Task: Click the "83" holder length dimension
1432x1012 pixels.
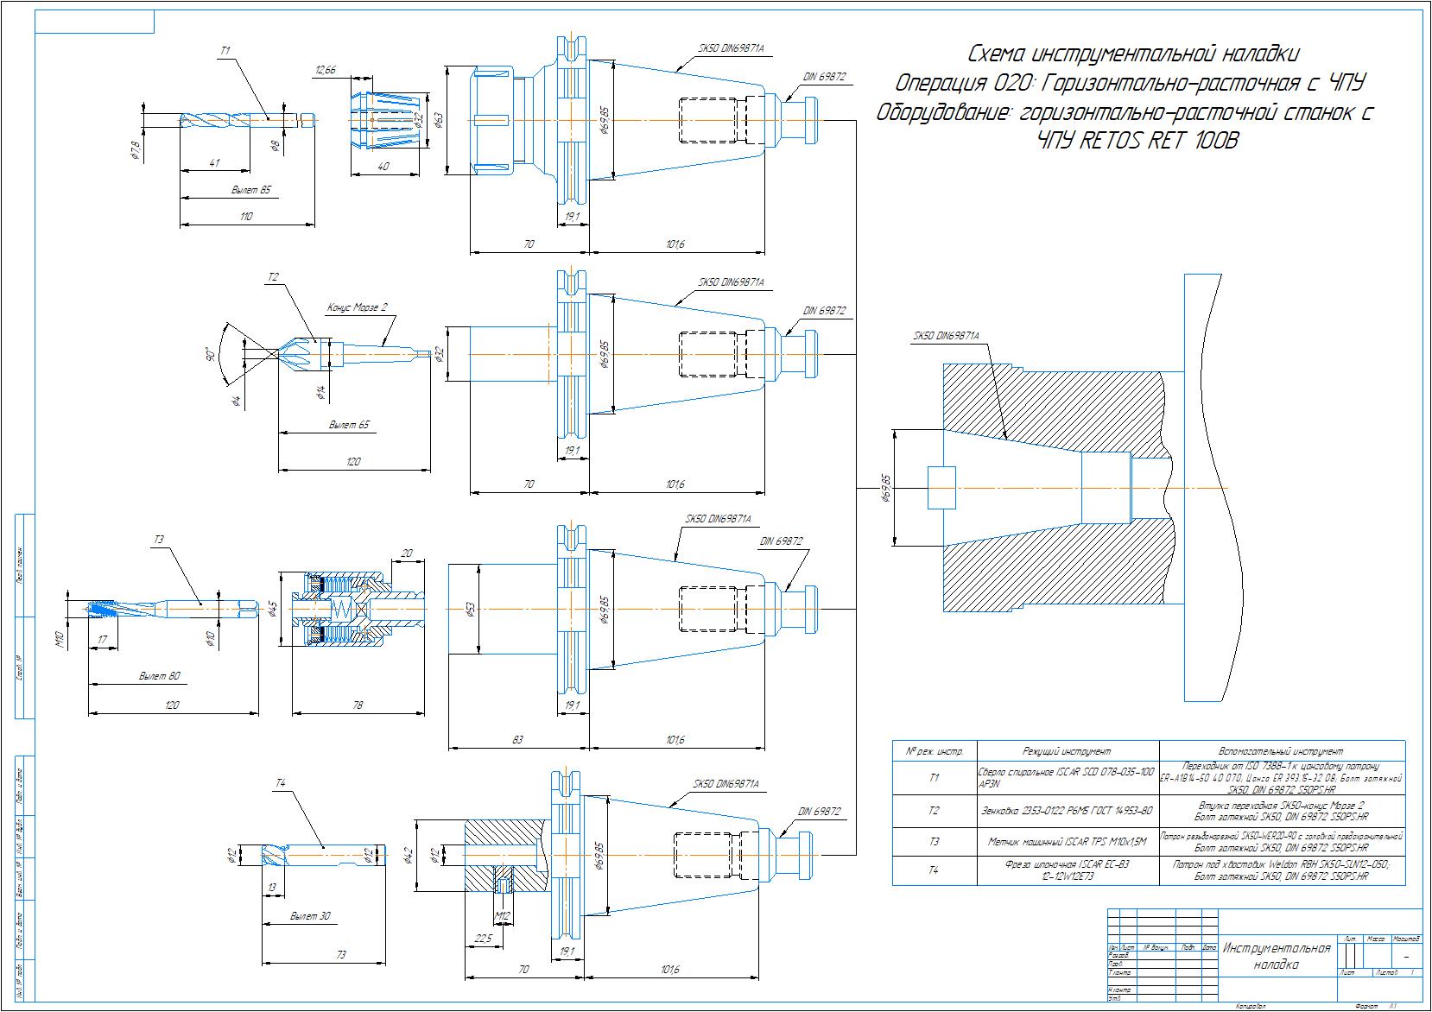Action: 518,740
